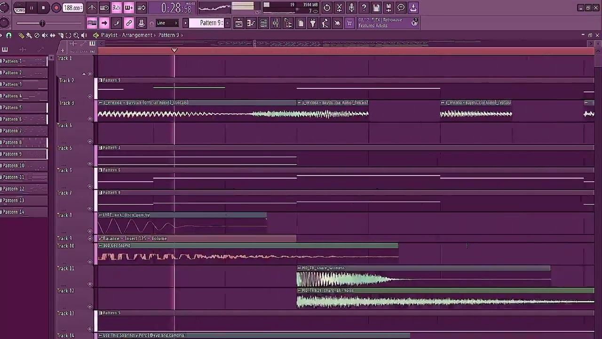Open project info speech bubble icon
This screenshot has width=602, height=339.
(x=401, y=8)
